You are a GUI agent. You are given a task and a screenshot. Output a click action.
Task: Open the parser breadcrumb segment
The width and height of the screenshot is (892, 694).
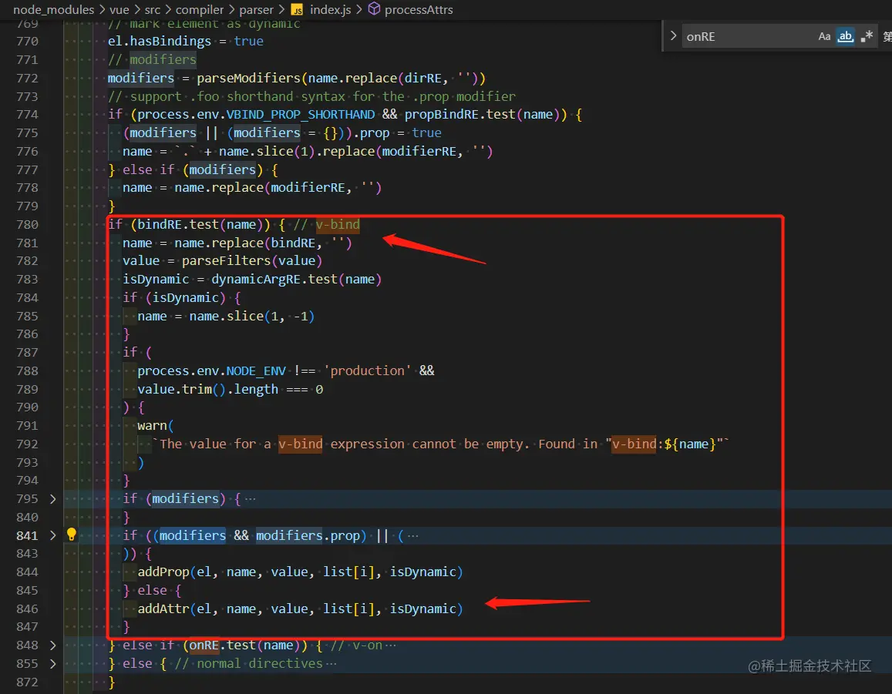256,10
